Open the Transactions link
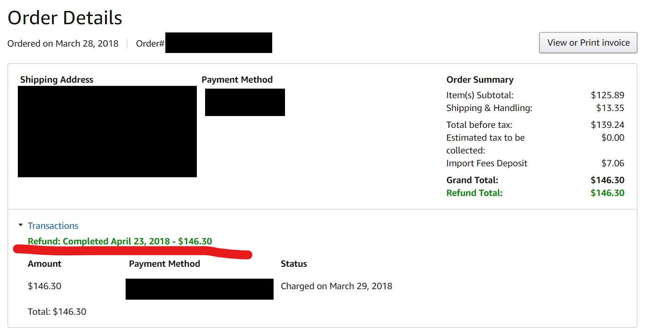Image resolution: width=660 pixels, height=328 pixels. click(53, 226)
